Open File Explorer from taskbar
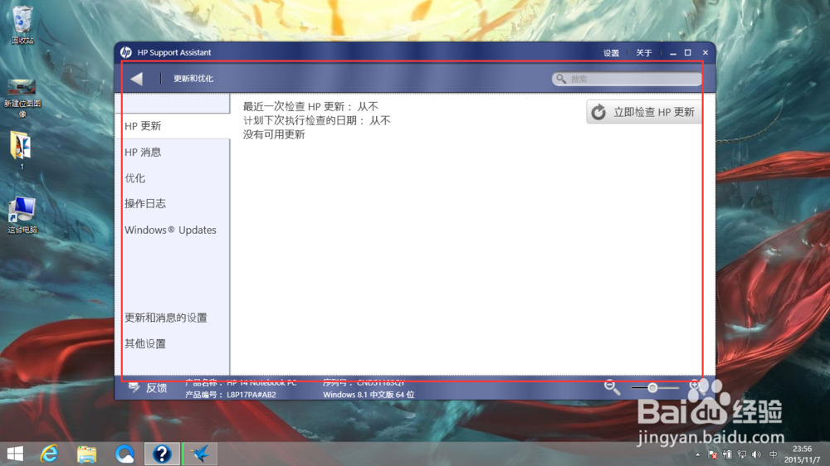 point(87,454)
